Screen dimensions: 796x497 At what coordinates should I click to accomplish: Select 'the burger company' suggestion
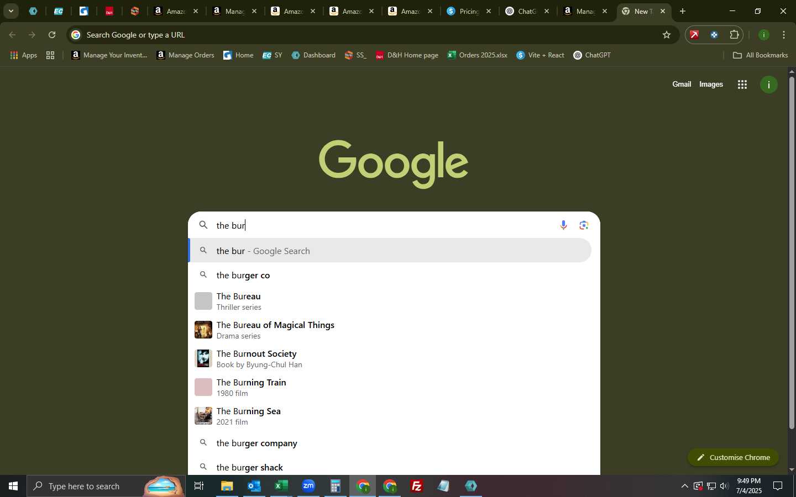point(390,443)
